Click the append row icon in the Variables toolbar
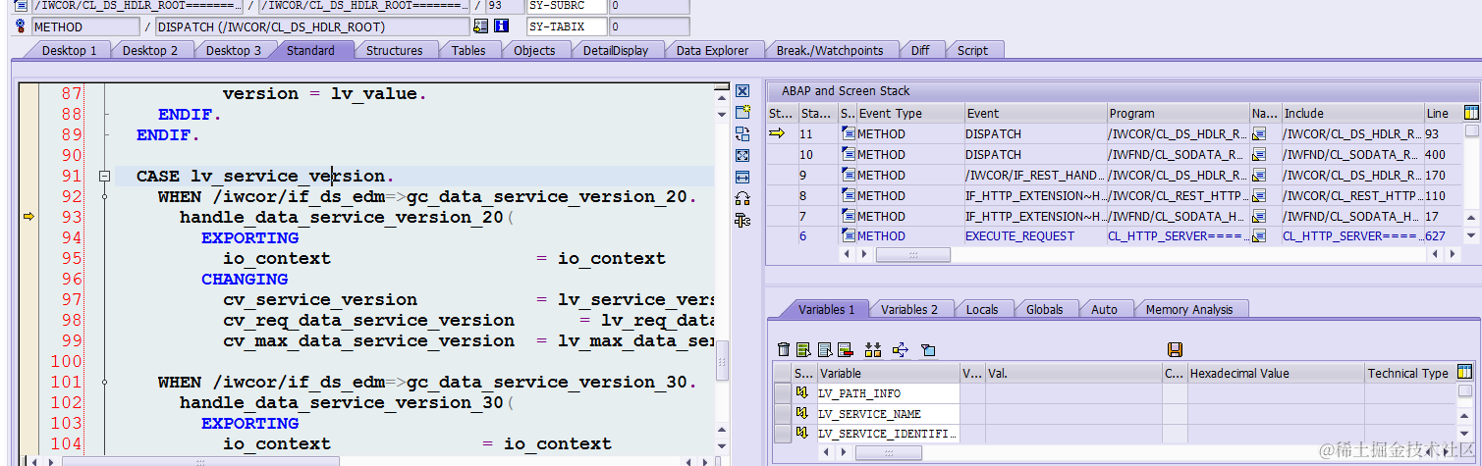 824,349
